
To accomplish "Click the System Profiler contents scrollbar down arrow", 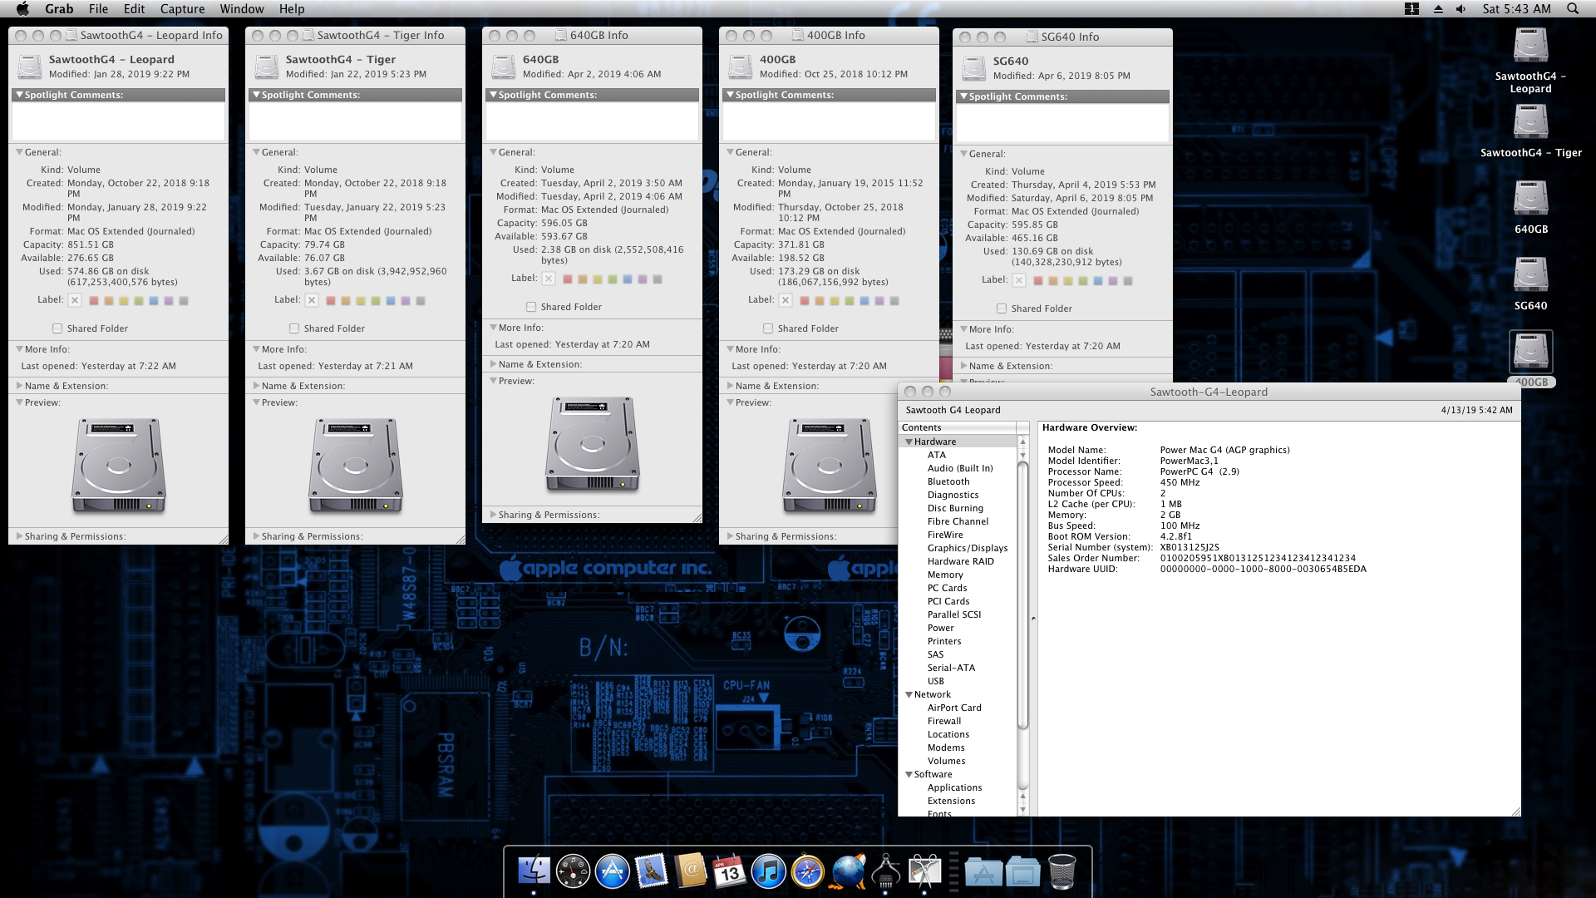I will (x=1022, y=809).
